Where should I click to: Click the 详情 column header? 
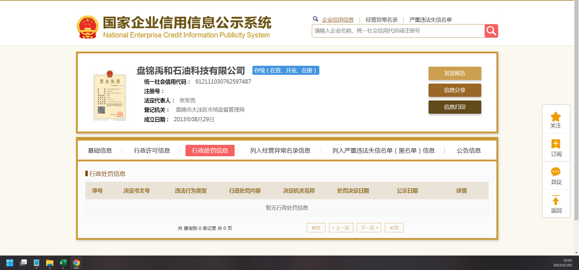tap(461, 191)
